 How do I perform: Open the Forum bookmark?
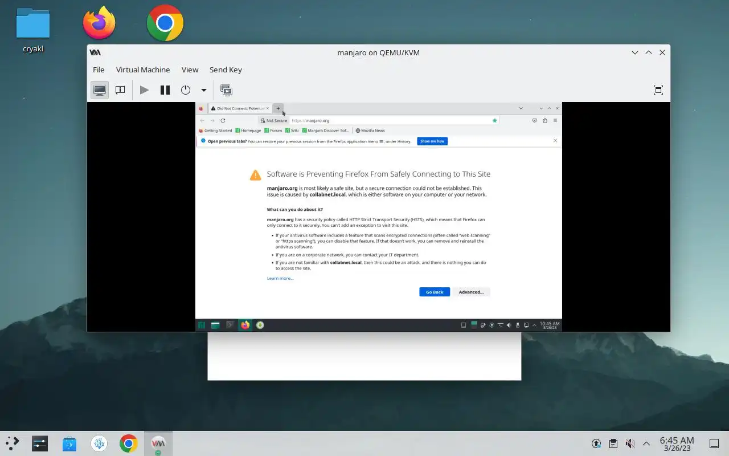click(273, 131)
